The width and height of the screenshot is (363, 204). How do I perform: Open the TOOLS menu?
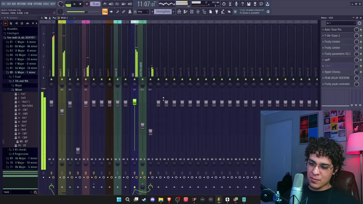(46, 4)
